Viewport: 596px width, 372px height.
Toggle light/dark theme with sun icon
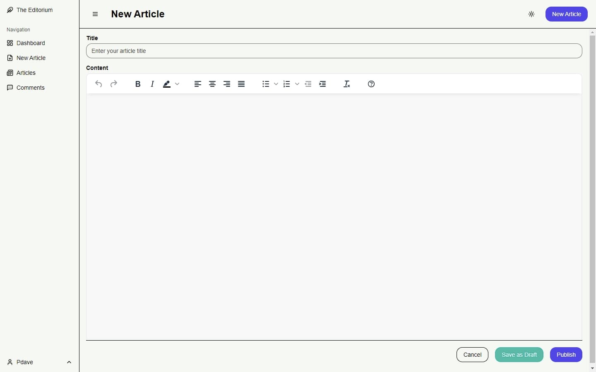coord(531,14)
